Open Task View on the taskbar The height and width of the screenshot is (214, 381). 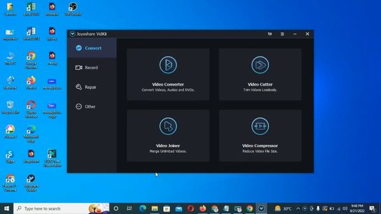[129, 209]
